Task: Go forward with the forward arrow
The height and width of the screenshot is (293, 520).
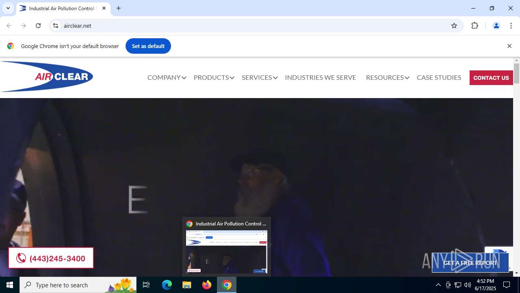Action: pyautogui.click(x=24, y=26)
